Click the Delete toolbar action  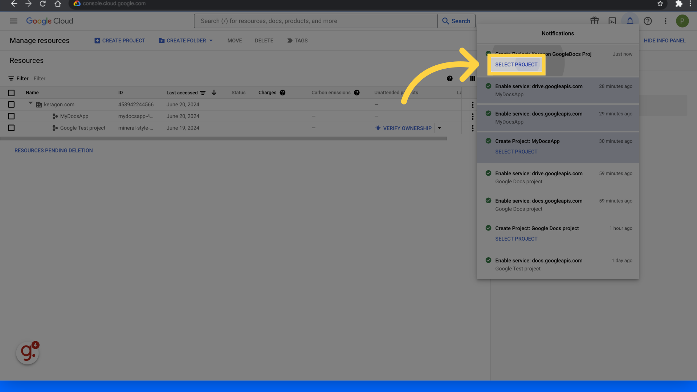coord(264,41)
